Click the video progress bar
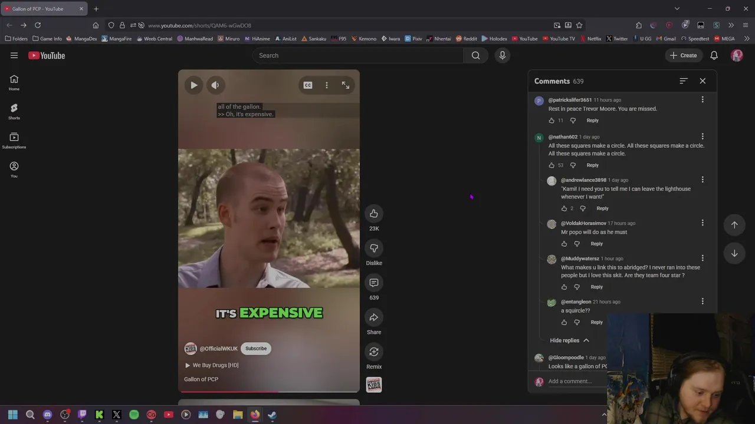Screen dimensions: 755x424 click(x=269, y=391)
